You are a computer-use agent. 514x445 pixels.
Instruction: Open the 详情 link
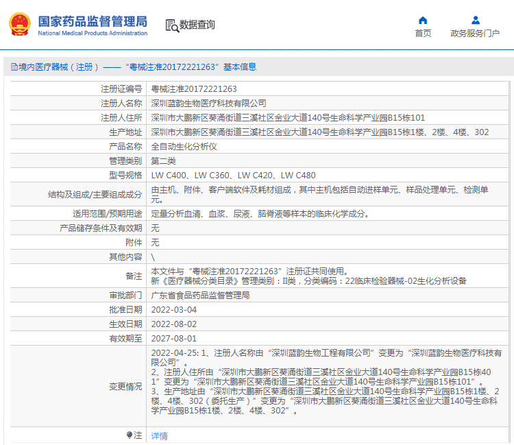(159, 435)
